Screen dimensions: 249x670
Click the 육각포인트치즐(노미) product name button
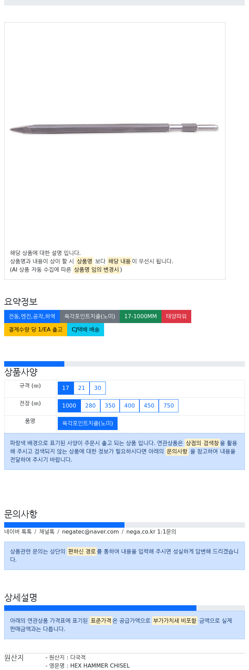click(87, 423)
